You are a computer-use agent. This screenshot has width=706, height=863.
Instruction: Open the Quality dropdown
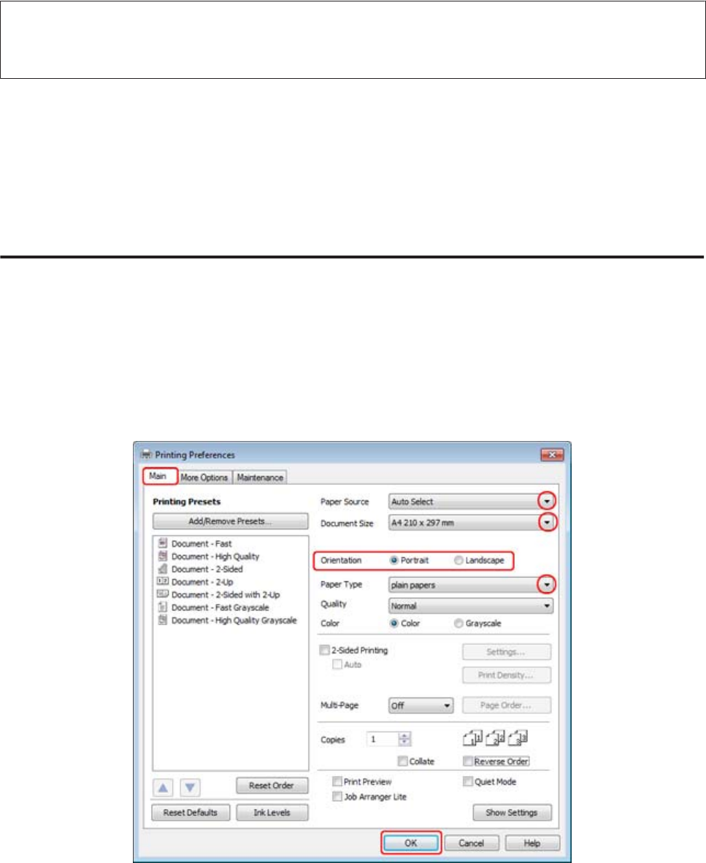[470, 606]
